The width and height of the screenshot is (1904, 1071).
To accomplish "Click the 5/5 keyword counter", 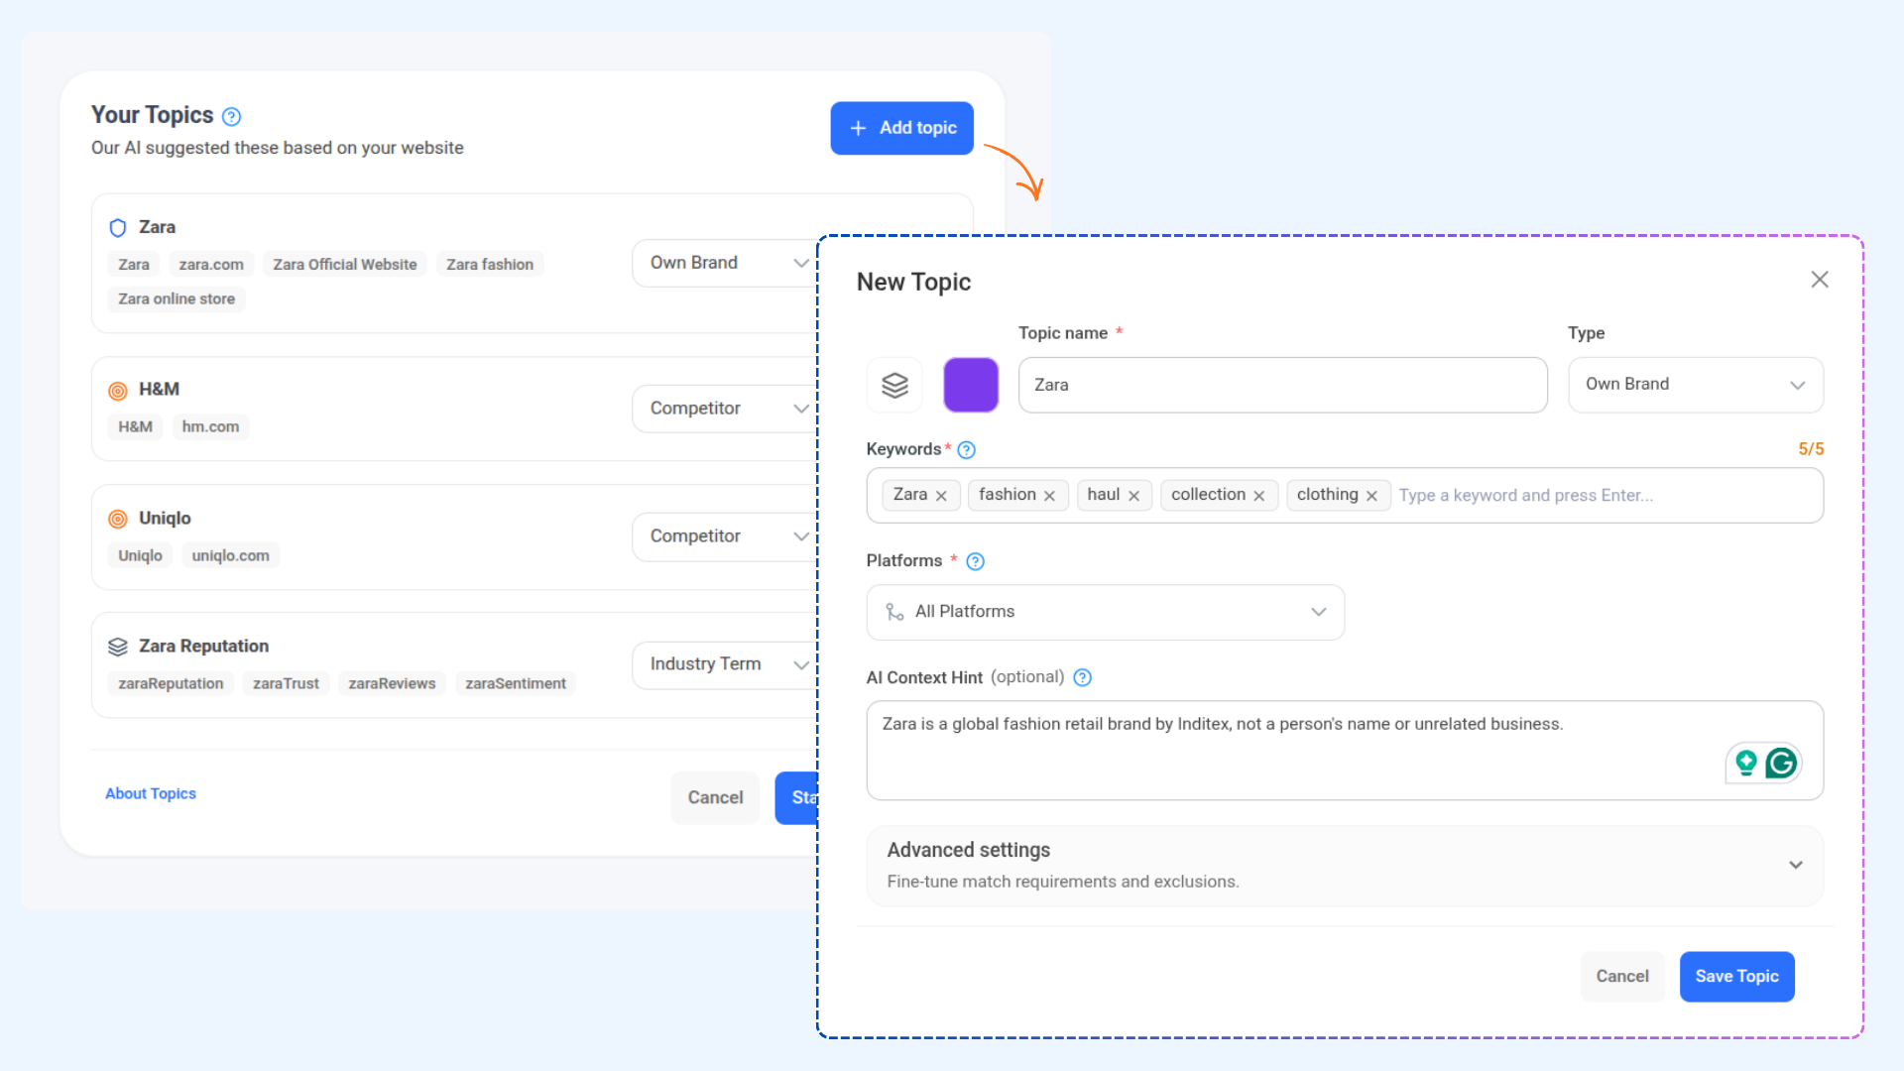I will click(x=1811, y=449).
